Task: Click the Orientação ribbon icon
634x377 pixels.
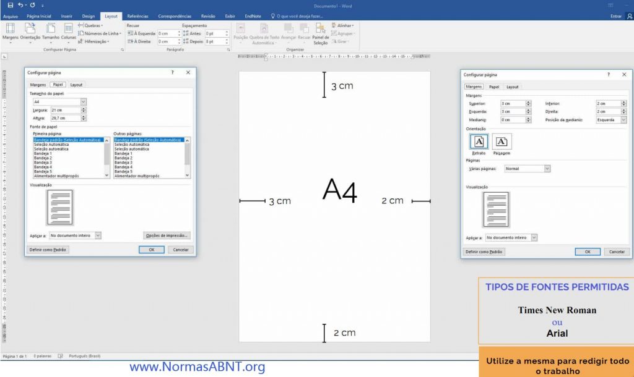Action: (x=30, y=31)
